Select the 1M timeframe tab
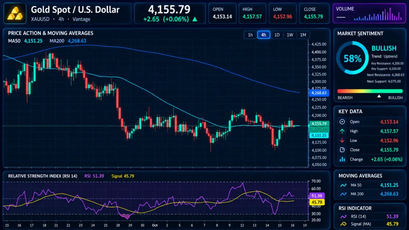This screenshot has height=230, width=409. pyautogui.click(x=303, y=35)
